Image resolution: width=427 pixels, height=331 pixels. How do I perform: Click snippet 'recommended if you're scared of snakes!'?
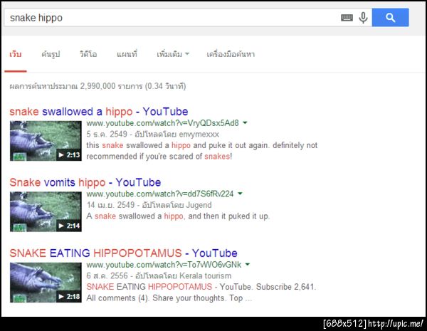click(159, 157)
